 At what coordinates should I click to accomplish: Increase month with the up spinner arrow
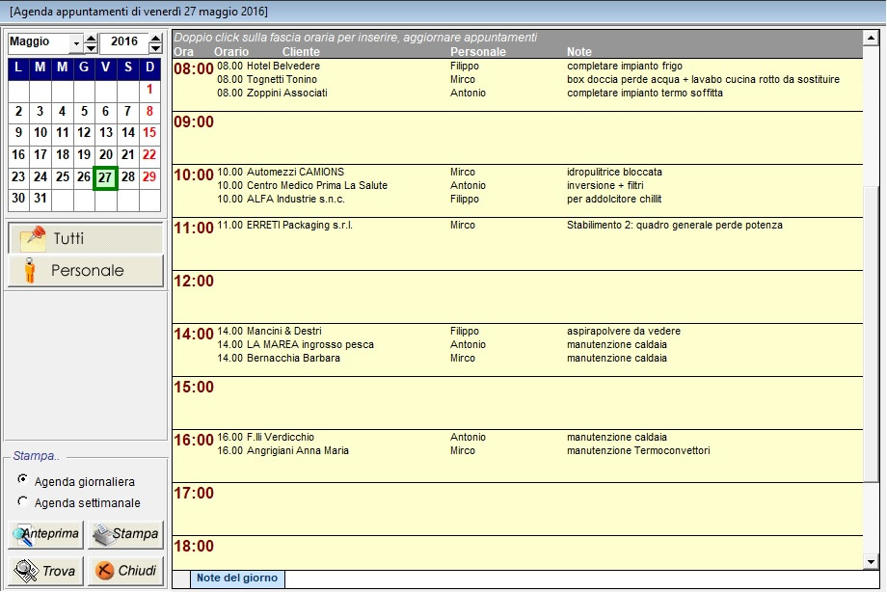91,39
